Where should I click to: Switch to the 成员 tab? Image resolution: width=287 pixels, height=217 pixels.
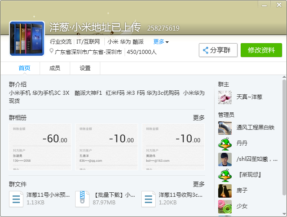(55, 68)
